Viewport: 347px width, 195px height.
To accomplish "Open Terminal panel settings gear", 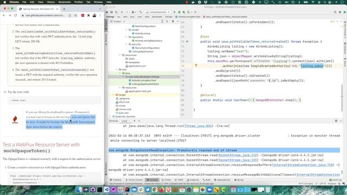I will (x=336, y=121).
